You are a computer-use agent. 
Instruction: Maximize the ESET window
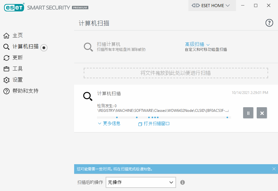256,6
